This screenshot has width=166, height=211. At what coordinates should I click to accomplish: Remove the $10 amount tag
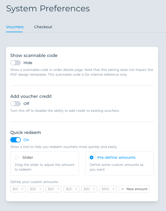pyautogui.click(x=22, y=189)
